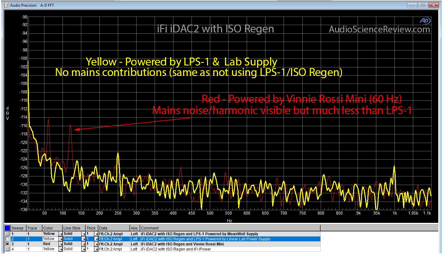Select comment ending 'Powered by Linear Lab Power Supply'
Viewport: 443px width, 254px height.
205,239
